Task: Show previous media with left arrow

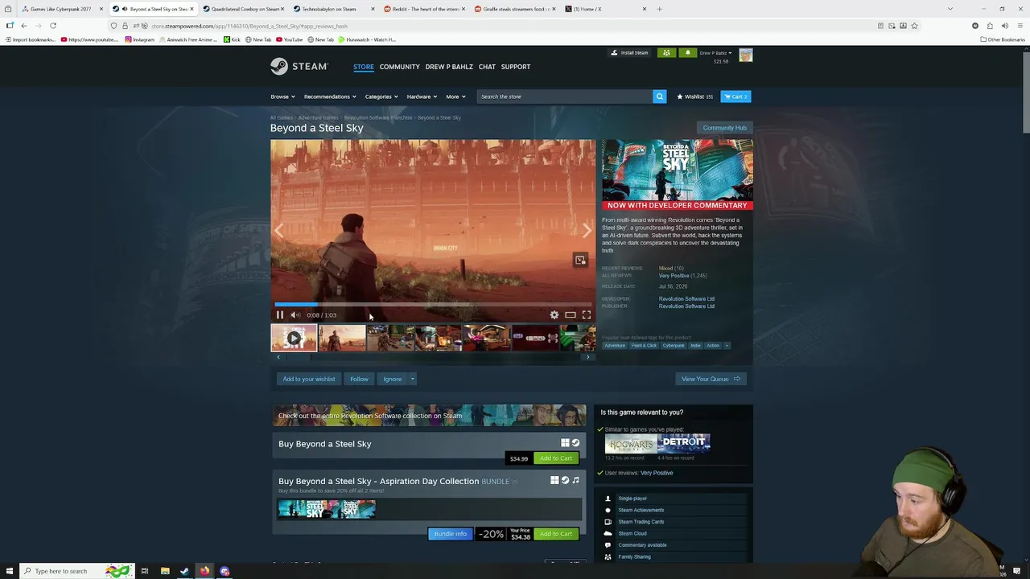Action: [279, 231]
